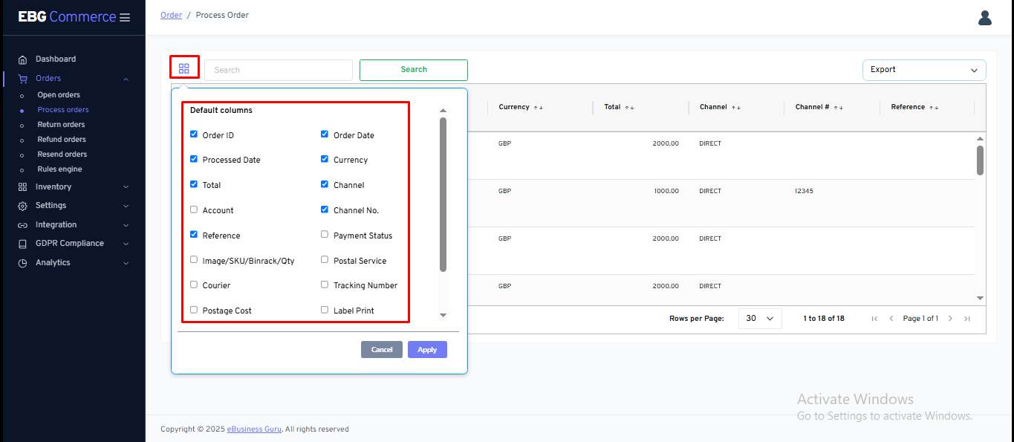Follow the eBusiness Guru copyright link
Screen dimensions: 1014x442
pyautogui.click(x=253, y=429)
